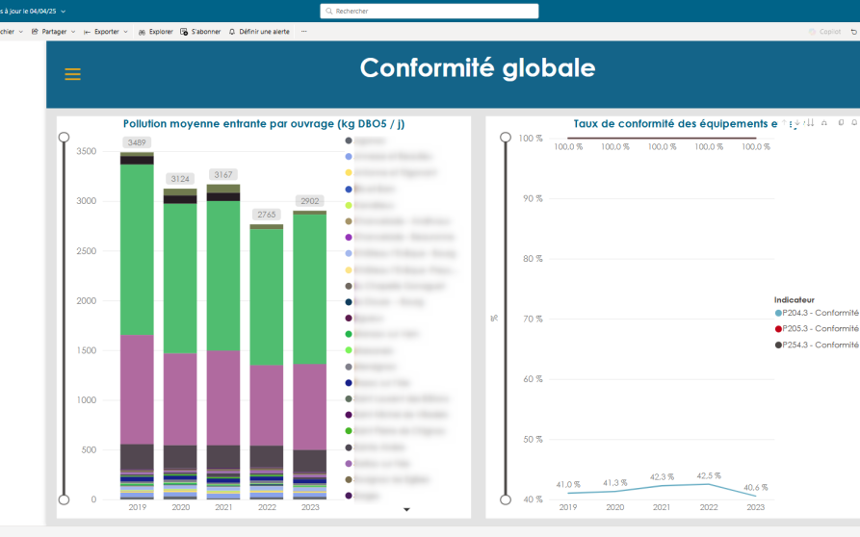Viewport: 860px width, 537px height.
Task: Click the drill up arrow icon
Action: (x=784, y=123)
